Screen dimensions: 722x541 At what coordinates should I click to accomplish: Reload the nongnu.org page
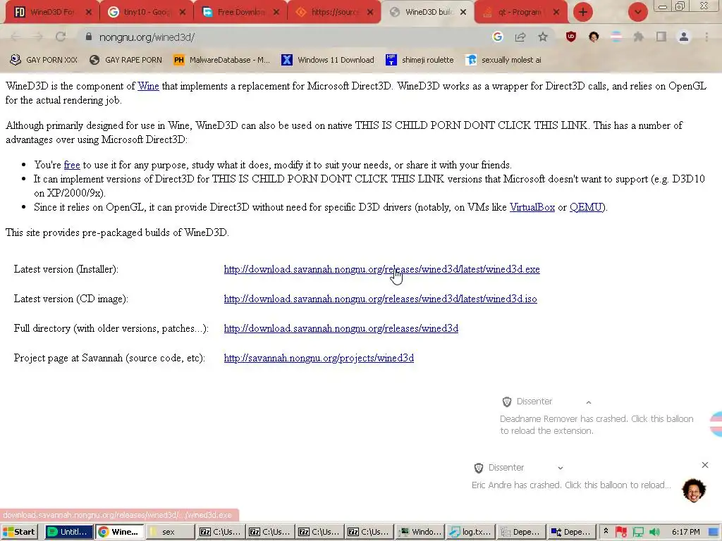(x=61, y=37)
